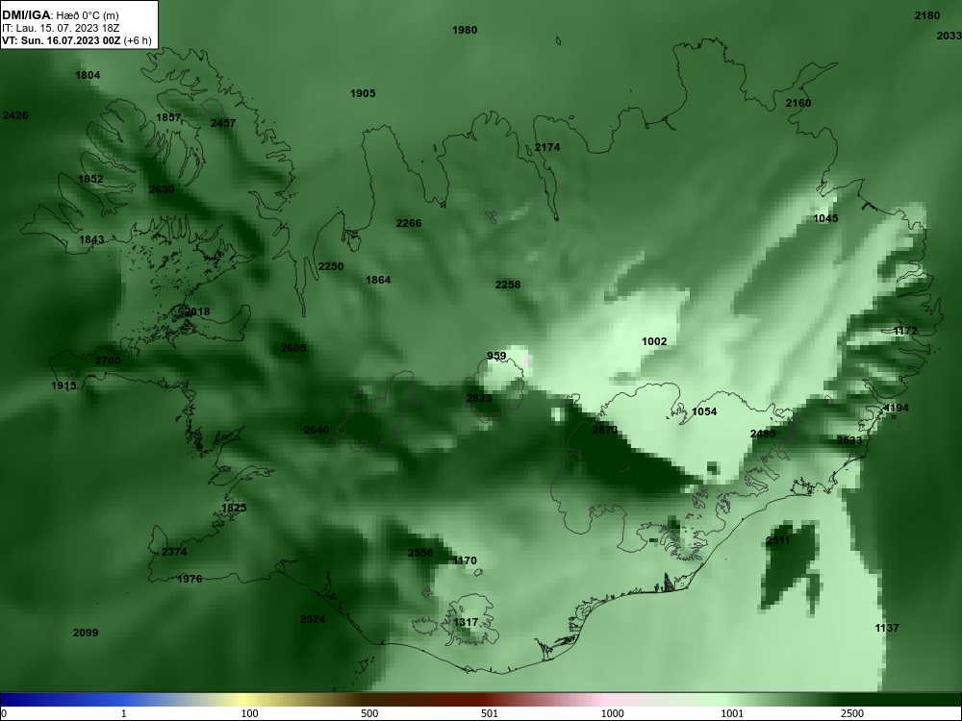
Task: Click the 2524 map value
Action: pyautogui.click(x=313, y=620)
